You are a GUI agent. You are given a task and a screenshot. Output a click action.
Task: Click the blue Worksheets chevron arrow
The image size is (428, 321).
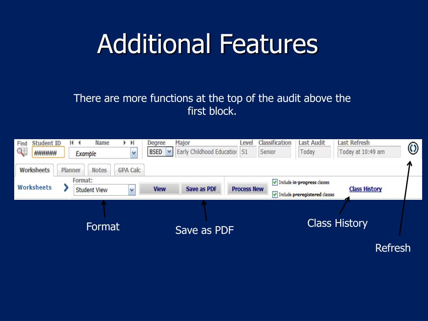tap(66, 187)
